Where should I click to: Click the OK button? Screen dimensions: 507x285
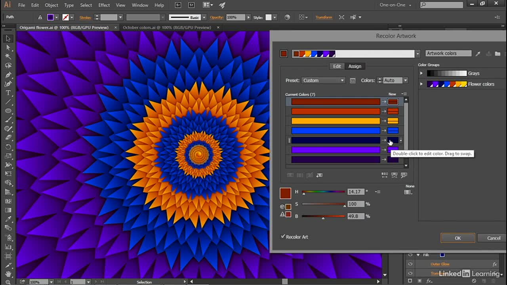pos(458,238)
